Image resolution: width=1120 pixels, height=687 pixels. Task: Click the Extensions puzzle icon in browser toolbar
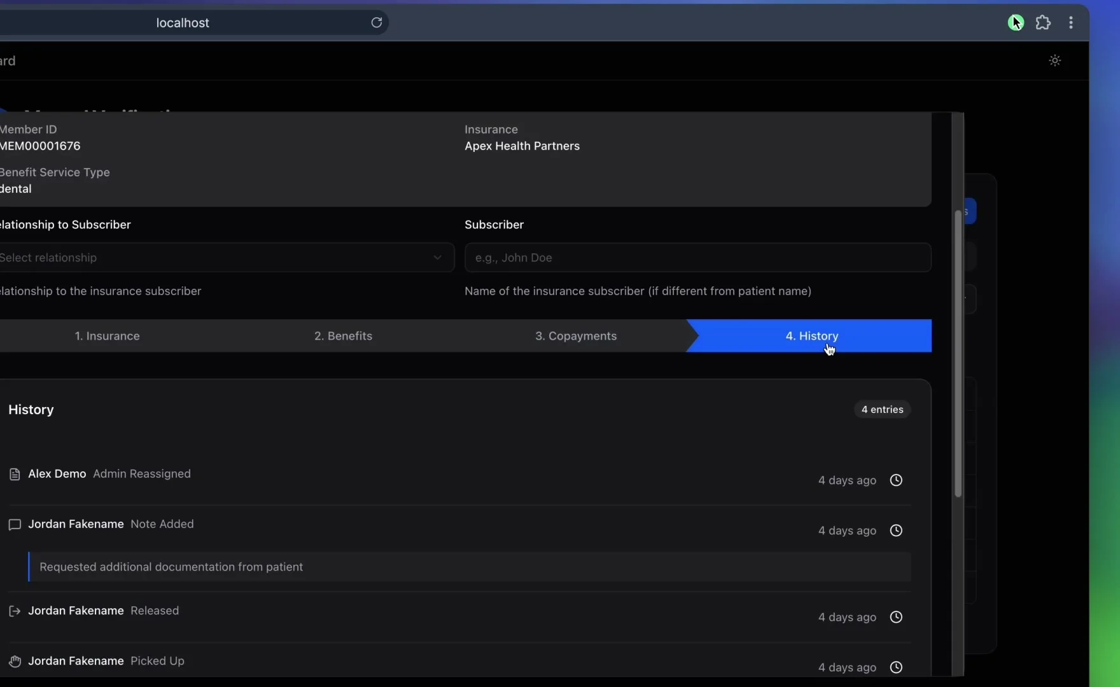pyautogui.click(x=1044, y=22)
